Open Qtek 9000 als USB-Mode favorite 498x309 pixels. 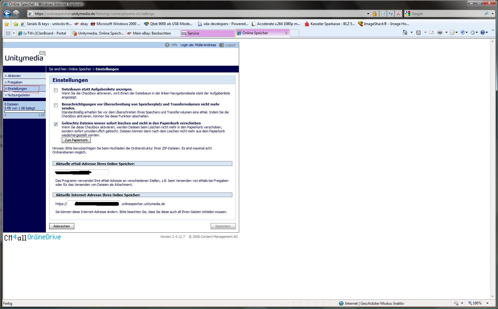[168, 24]
